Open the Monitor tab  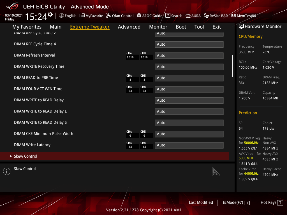coord(158,27)
